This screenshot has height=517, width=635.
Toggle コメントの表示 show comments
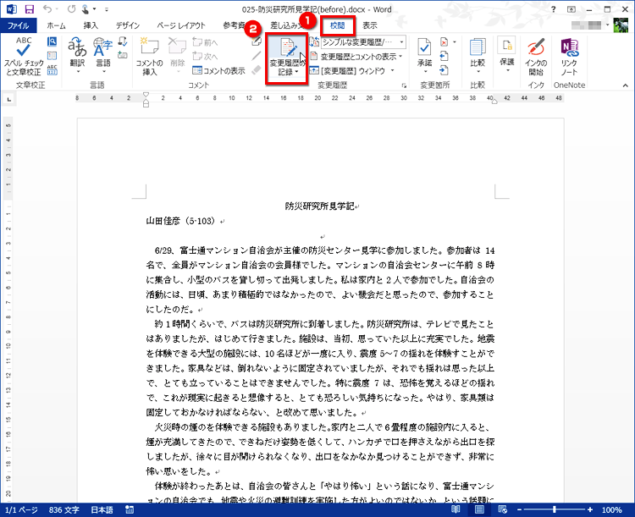click(x=218, y=70)
